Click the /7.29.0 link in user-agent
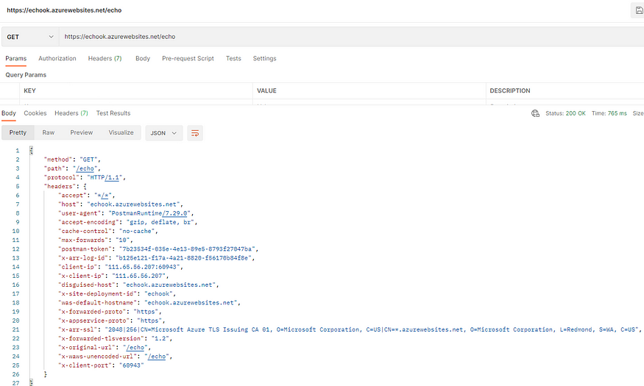Image resolution: width=644 pixels, height=386 pixels. click(x=175, y=213)
